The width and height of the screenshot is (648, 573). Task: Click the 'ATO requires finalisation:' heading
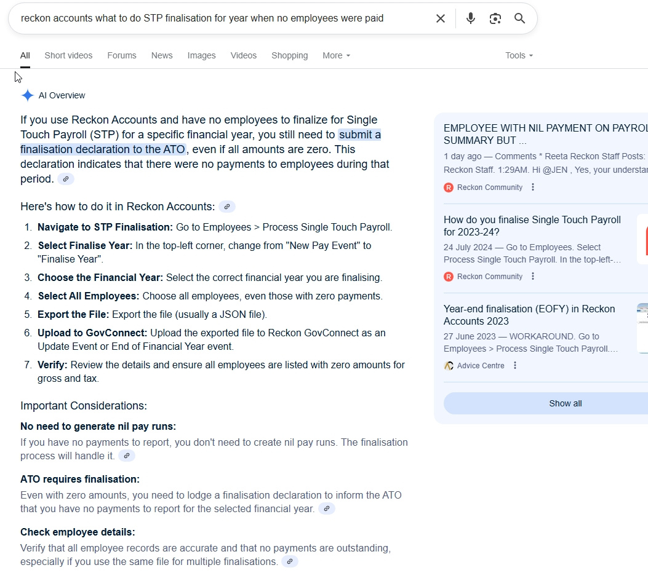[x=80, y=480]
